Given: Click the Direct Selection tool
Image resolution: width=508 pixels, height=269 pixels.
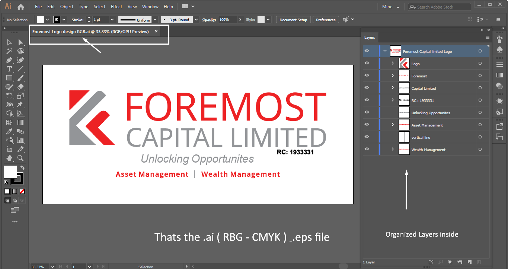Looking at the screenshot, I should 20,42.
